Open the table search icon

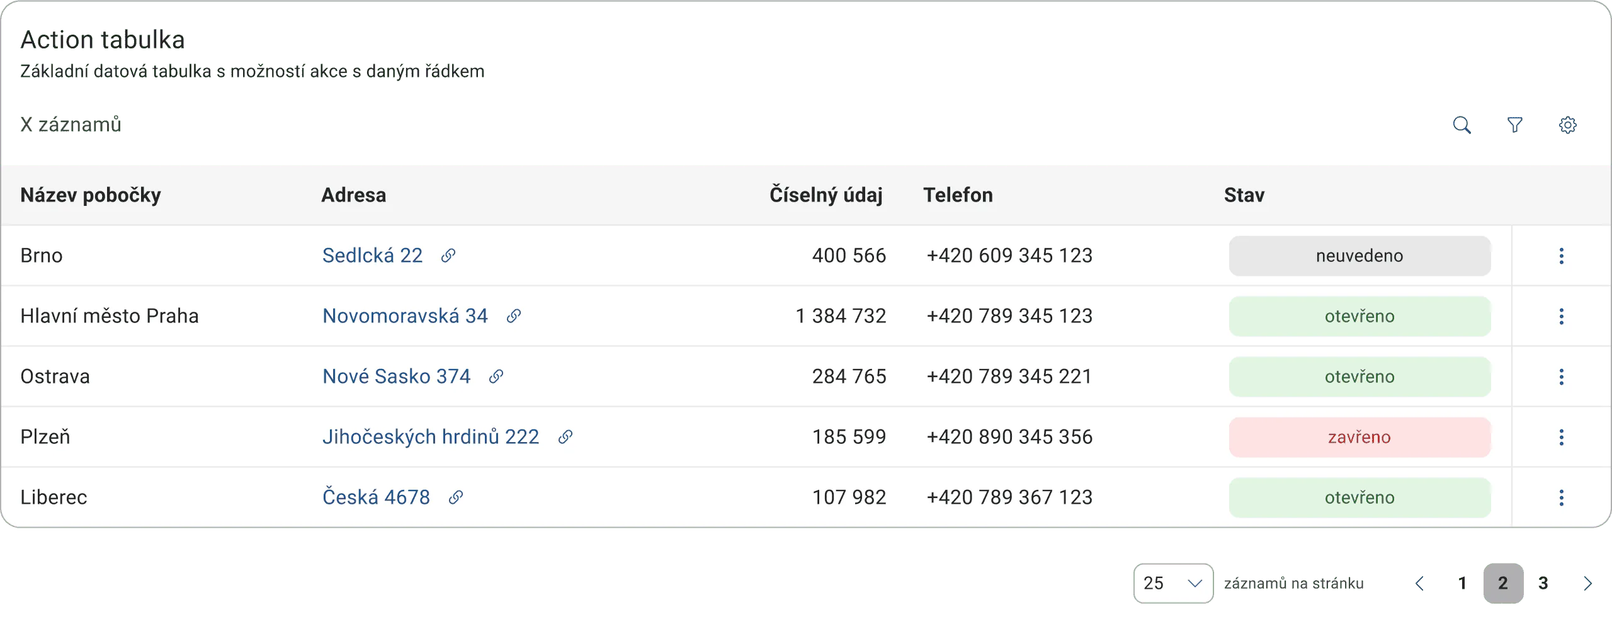(x=1462, y=125)
